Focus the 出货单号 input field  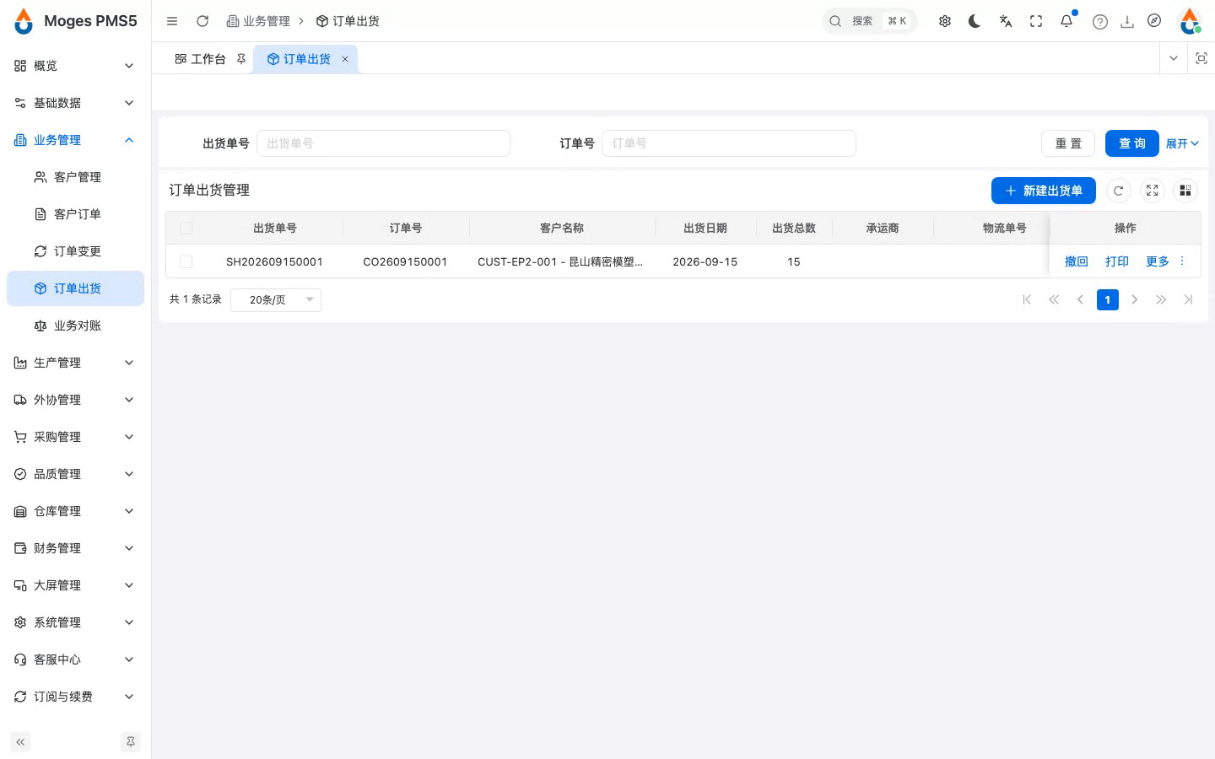383,143
